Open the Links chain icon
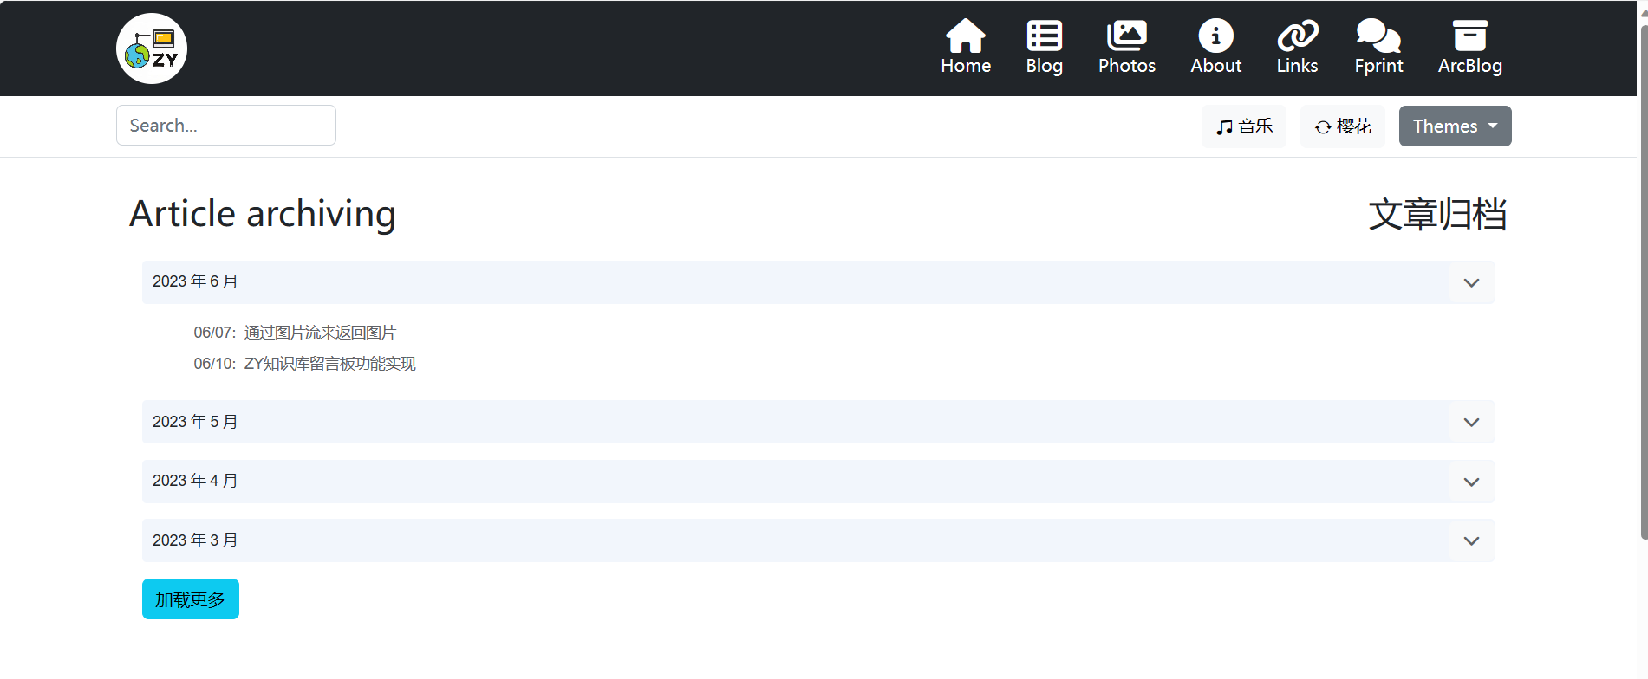The image size is (1648, 679). tap(1297, 36)
